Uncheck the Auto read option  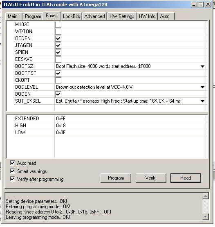click(12, 163)
